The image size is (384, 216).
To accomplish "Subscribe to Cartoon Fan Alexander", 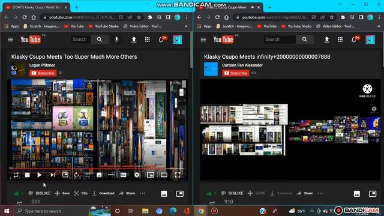I will coord(236,73).
